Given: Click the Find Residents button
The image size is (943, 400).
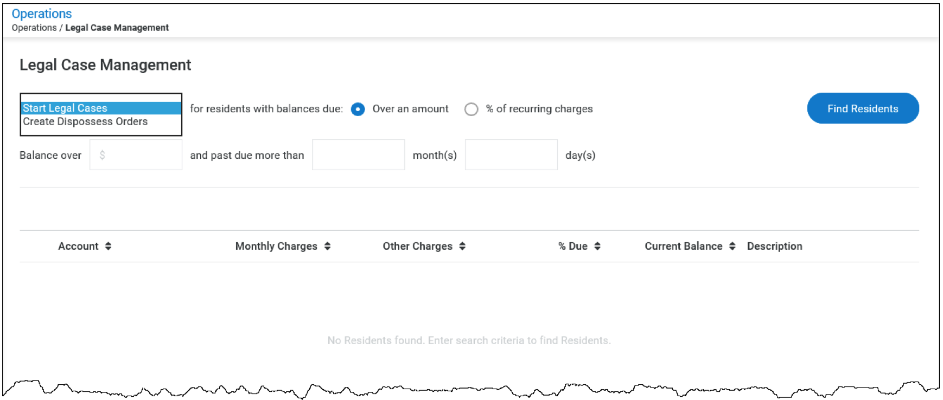Looking at the screenshot, I should click(x=863, y=108).
